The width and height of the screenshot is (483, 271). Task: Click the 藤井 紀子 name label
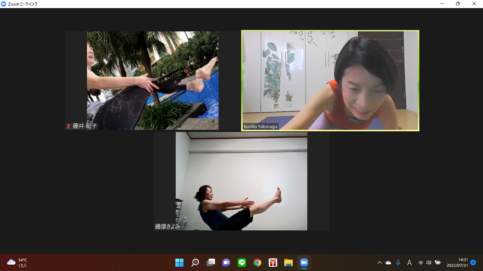tap(85, 126)
